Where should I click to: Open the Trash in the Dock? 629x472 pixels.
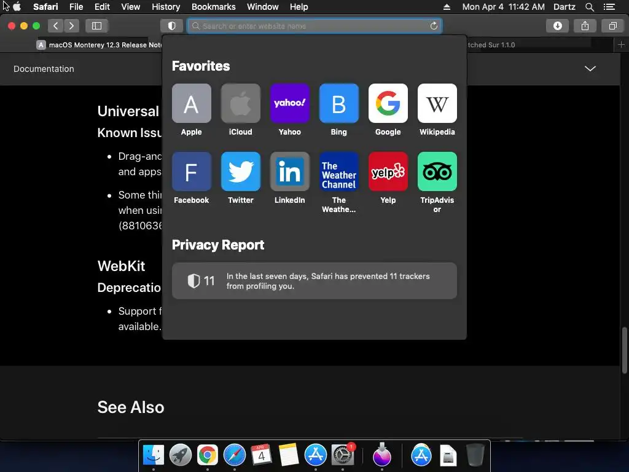coord(475,455)
